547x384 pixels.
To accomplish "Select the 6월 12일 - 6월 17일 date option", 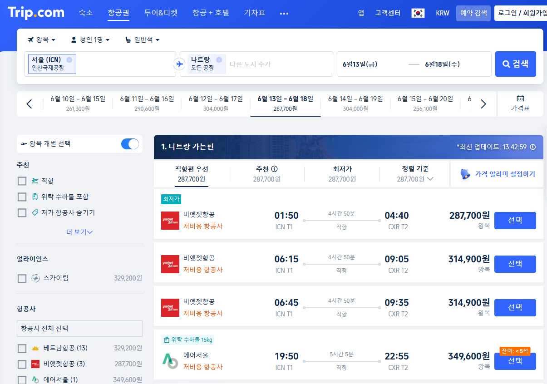I will [216, 103].
